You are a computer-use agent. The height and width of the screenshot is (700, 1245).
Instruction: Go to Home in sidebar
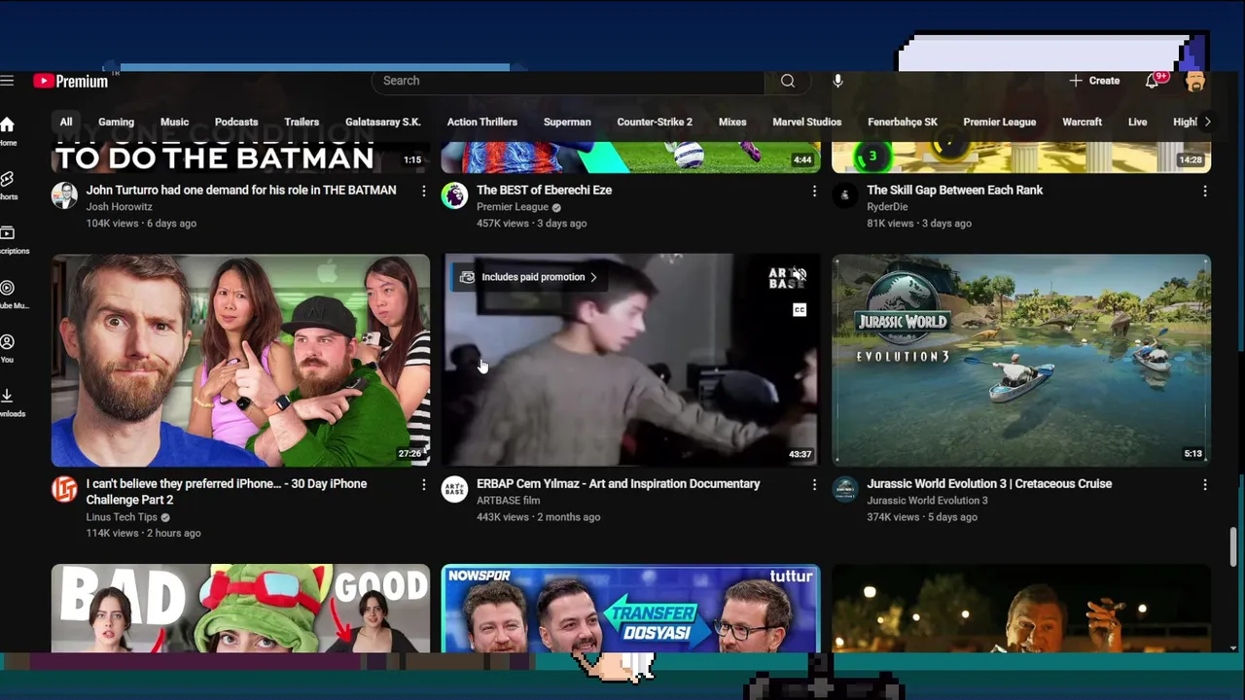pos(8,131)
